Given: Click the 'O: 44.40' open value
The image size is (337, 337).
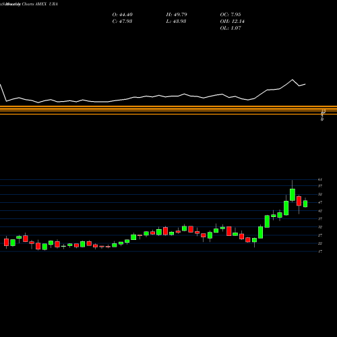Looking at the screenshot, I should point(122,15).
